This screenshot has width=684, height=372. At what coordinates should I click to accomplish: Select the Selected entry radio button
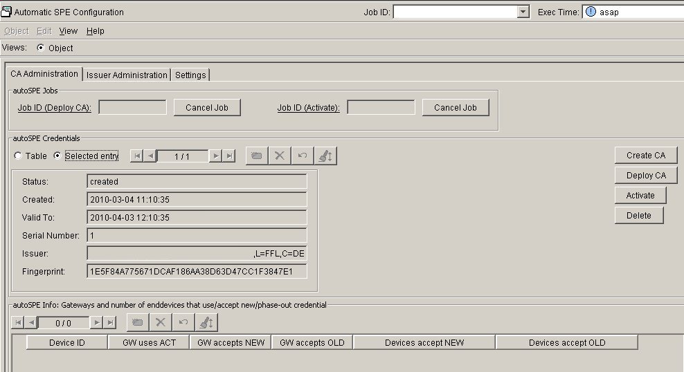click(57, 156)
